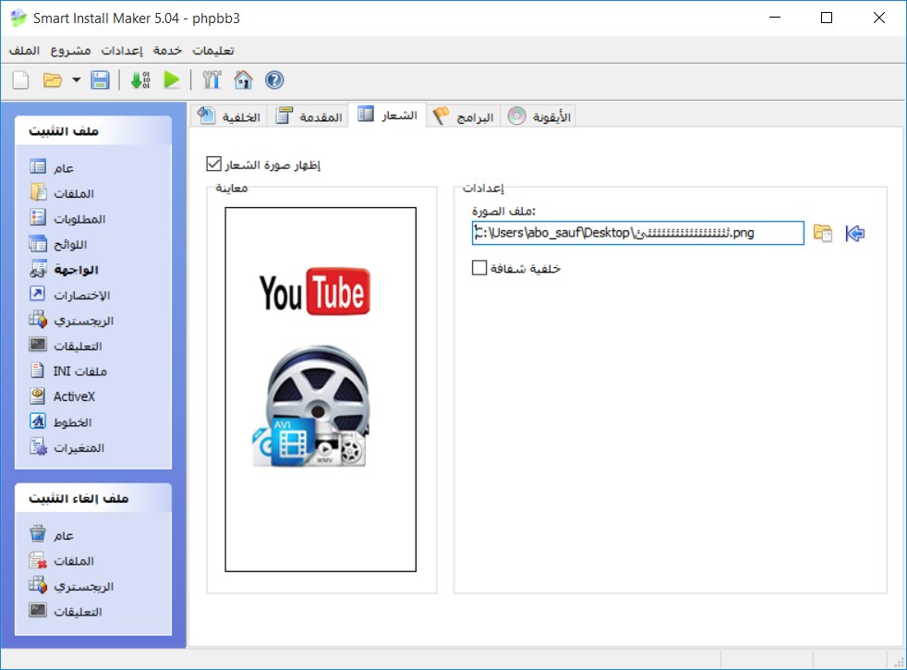
Task: Enable the خلفية شفافة checkbox
Action: pos(479,268)
